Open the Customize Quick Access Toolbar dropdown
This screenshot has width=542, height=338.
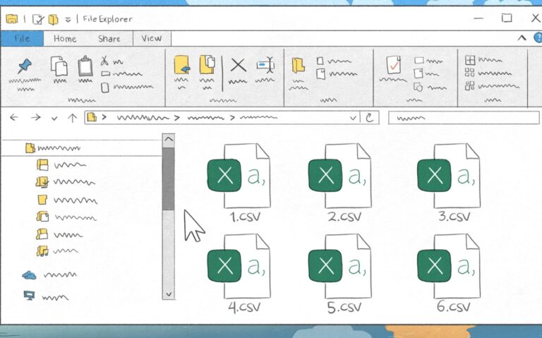68,20
